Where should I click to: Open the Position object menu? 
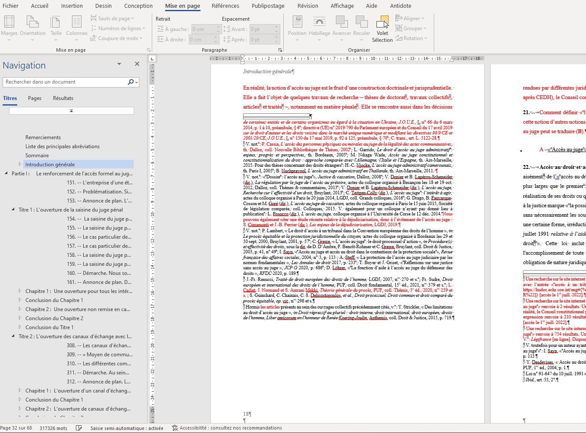coord(297,28)
